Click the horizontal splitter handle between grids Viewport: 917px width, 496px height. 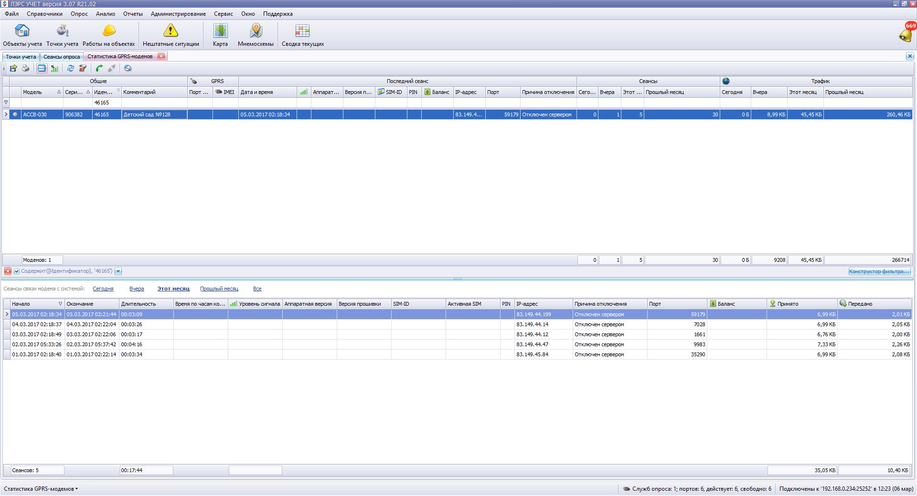(x=458, y=279)
